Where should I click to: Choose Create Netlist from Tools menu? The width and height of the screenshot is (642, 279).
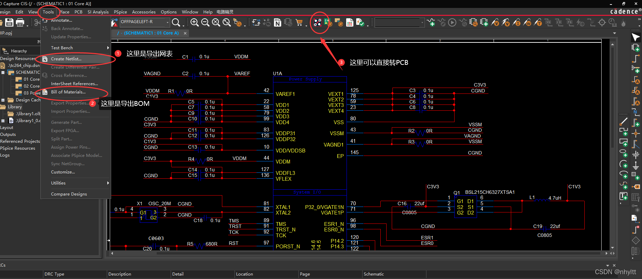66,59
